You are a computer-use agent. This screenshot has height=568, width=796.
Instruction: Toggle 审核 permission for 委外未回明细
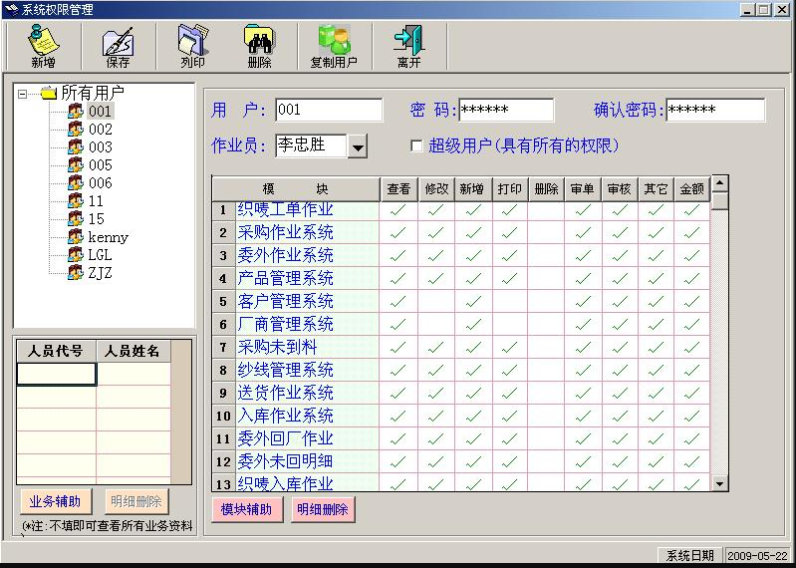[620, 461]
